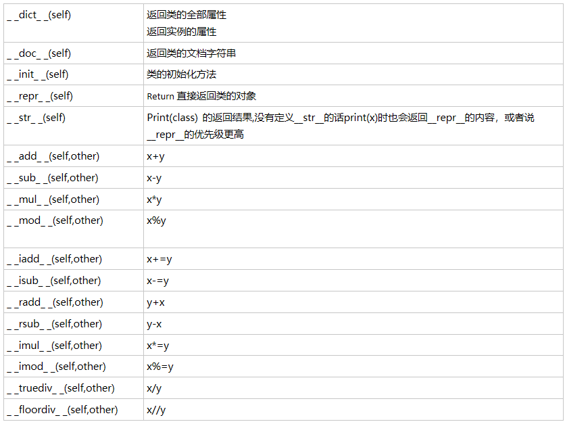Click the x//y description text
The width and height of the screenshot is (565, 422).
[156, 410]
